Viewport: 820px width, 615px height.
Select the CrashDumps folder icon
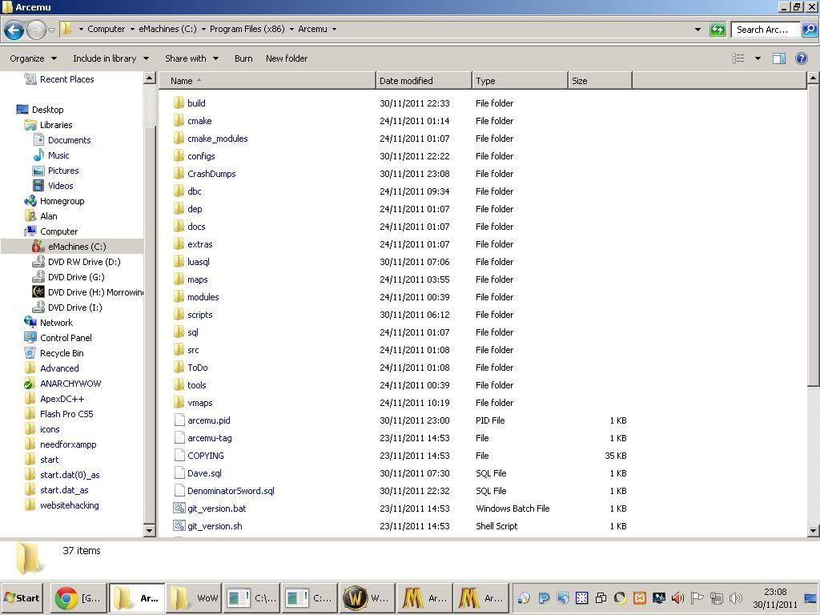(x=179, y=174)
